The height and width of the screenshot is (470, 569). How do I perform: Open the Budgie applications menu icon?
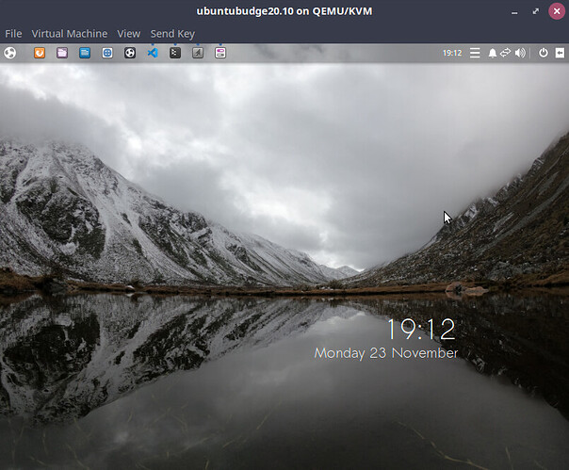(x=10, y=53)
